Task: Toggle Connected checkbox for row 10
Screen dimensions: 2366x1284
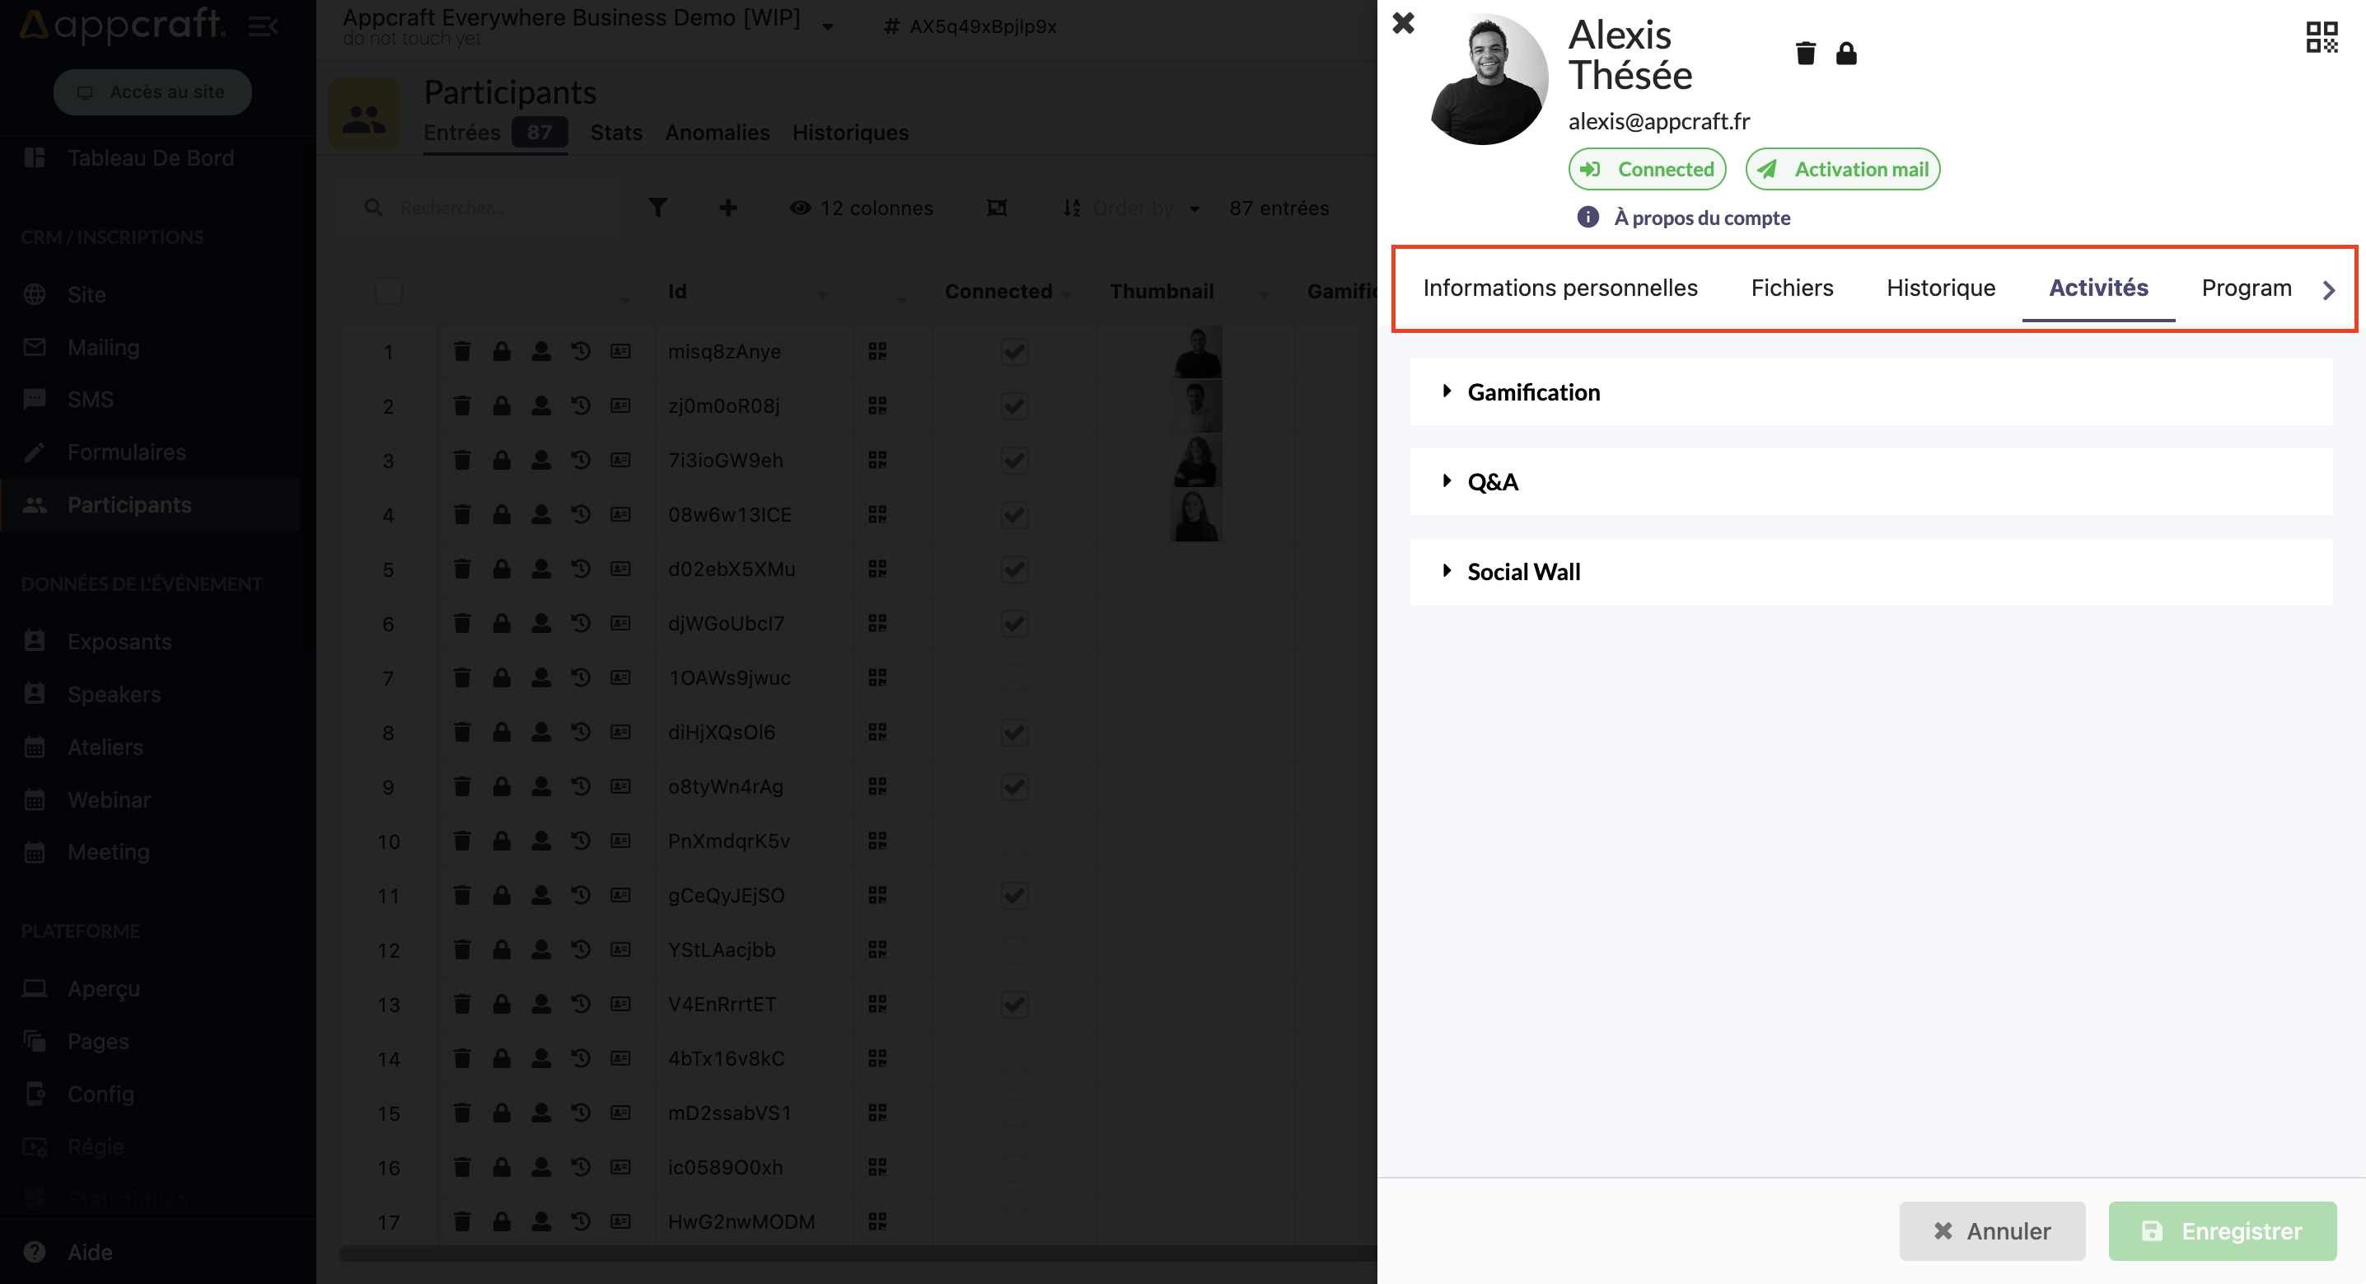Action: click(x=1014, y=841)
